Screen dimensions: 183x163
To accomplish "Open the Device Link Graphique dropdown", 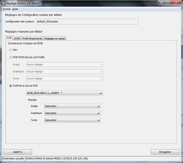I will [64, 72].
